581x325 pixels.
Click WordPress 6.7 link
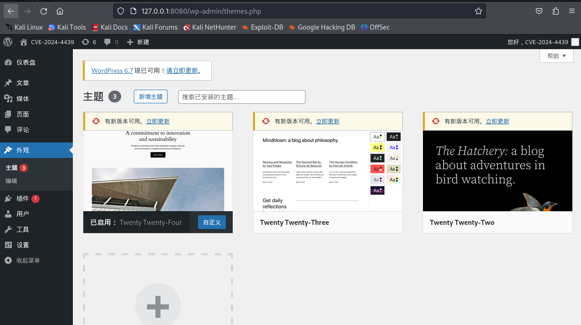click(x=112, y=71)
